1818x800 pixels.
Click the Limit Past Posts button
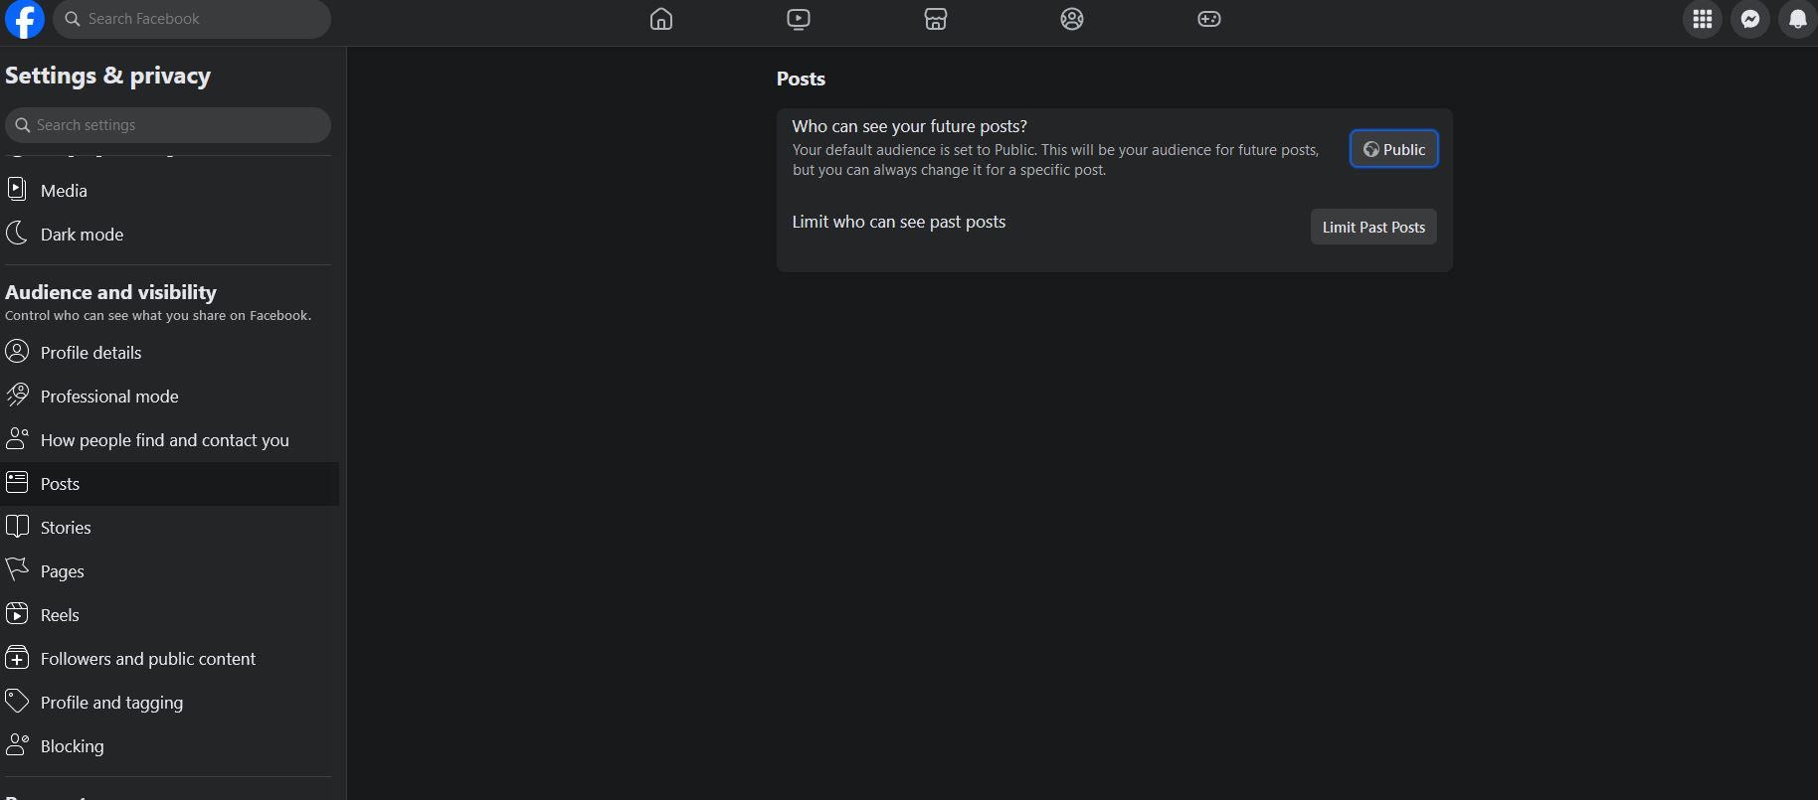[x=1373, y=227]
